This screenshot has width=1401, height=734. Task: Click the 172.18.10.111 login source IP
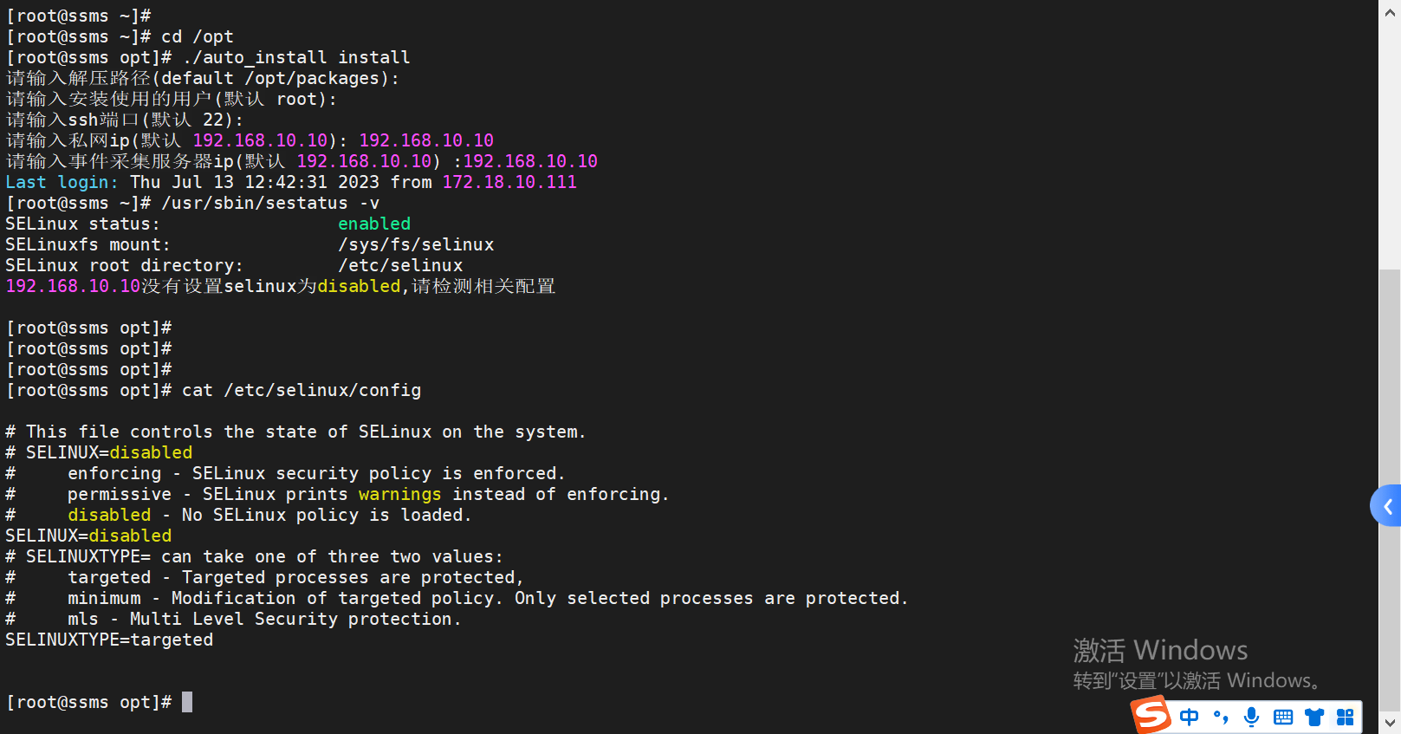pos(509,183)
